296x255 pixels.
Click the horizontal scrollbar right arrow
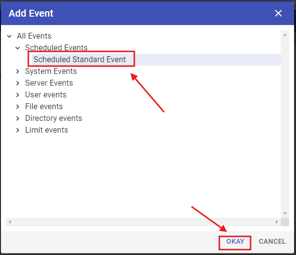coord(277,222)
